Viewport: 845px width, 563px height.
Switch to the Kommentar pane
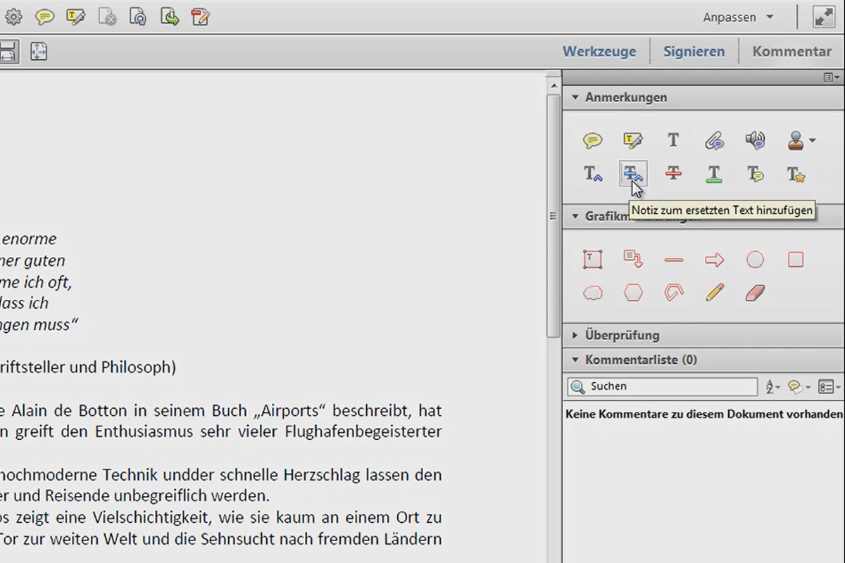(791, 51)
